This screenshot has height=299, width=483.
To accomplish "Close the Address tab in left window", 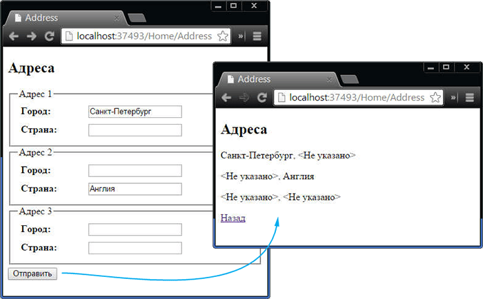I will (117, 18).
